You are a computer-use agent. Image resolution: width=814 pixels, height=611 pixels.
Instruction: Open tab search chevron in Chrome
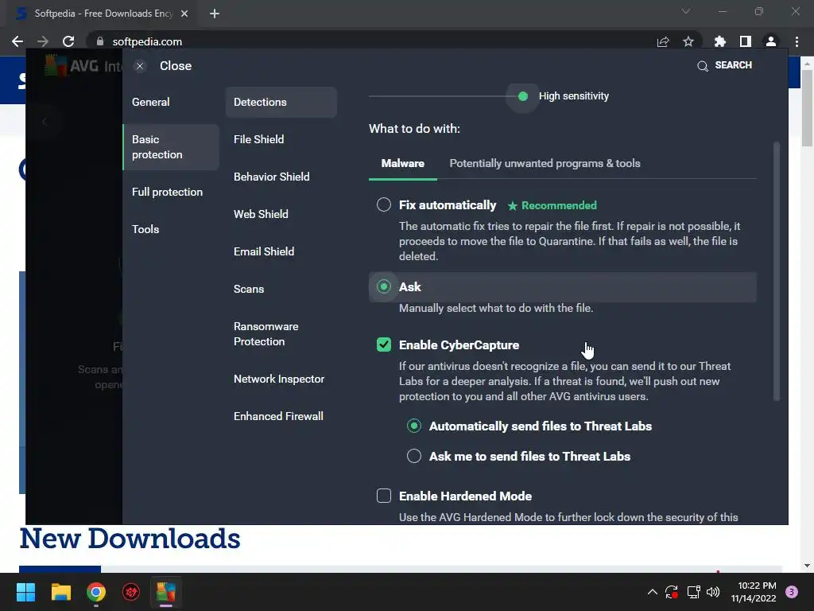[x=686, y=11]
